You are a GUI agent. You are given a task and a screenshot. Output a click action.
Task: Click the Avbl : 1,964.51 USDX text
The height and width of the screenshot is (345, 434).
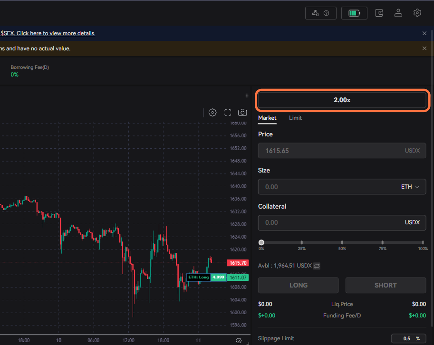285,266
